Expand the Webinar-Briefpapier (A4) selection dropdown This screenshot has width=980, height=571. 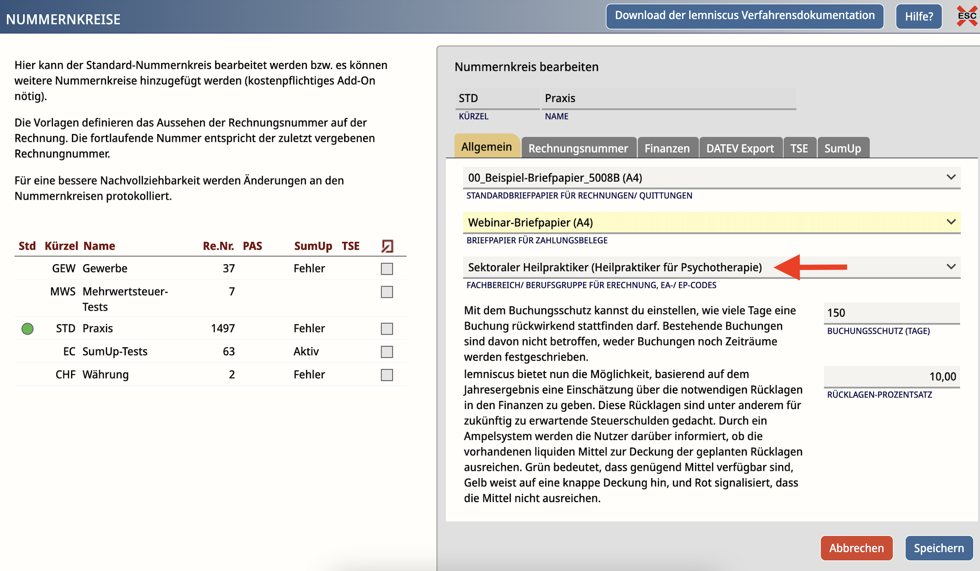(x=952, y=222)
